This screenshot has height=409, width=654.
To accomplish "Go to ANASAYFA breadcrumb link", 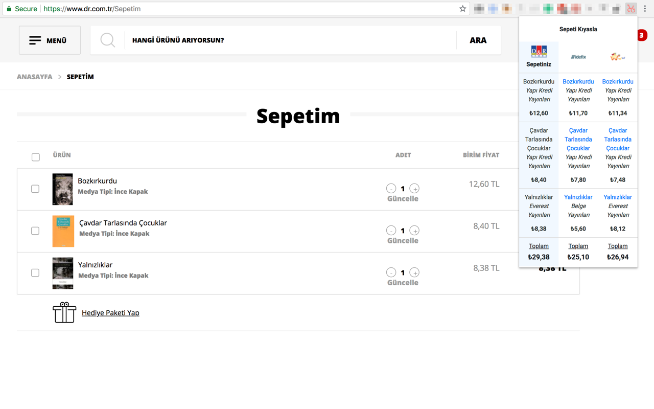I will (x=35, y=77).
